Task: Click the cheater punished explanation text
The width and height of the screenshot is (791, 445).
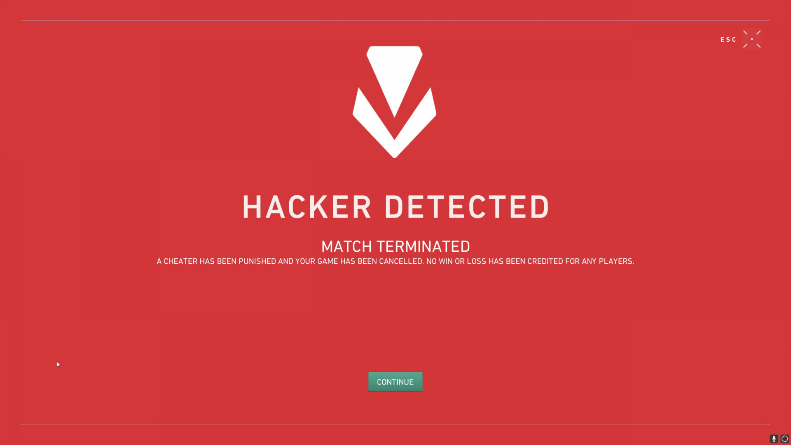Action: pos(395,261)
